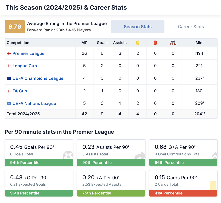
Task: Switch to the Season Stats tab
Action: coord(138,27)
